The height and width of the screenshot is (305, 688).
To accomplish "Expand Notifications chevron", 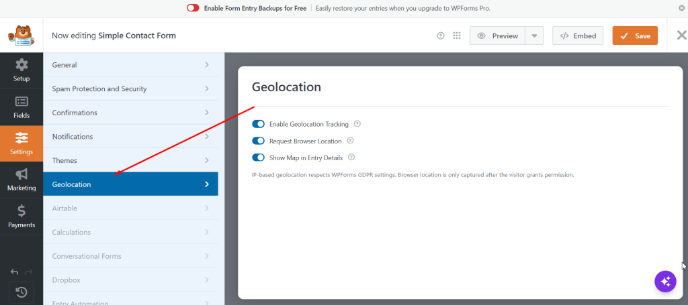I will tap(207, 137).
